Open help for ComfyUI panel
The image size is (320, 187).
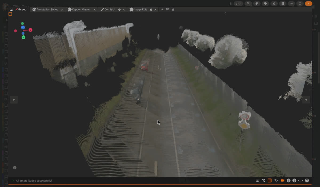[119, 10]
